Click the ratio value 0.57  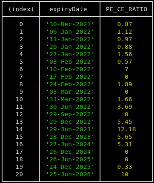[125, 62]
